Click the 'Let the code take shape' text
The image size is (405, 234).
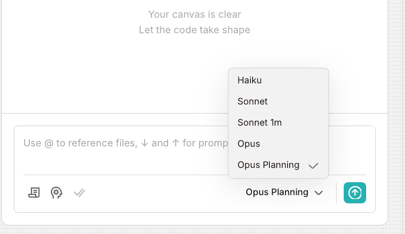click(194, 30)
